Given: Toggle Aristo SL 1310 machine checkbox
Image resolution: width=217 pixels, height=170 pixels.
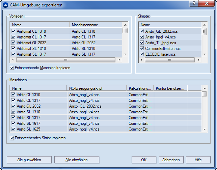Looking at the screenshot, I should click(x=13, y=112).
